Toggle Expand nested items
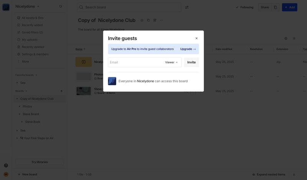 click(269, 175)
